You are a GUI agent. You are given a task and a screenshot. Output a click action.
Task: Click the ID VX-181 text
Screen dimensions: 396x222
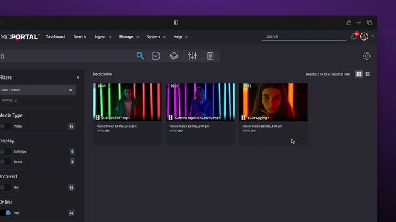click(x=103, y=131)
